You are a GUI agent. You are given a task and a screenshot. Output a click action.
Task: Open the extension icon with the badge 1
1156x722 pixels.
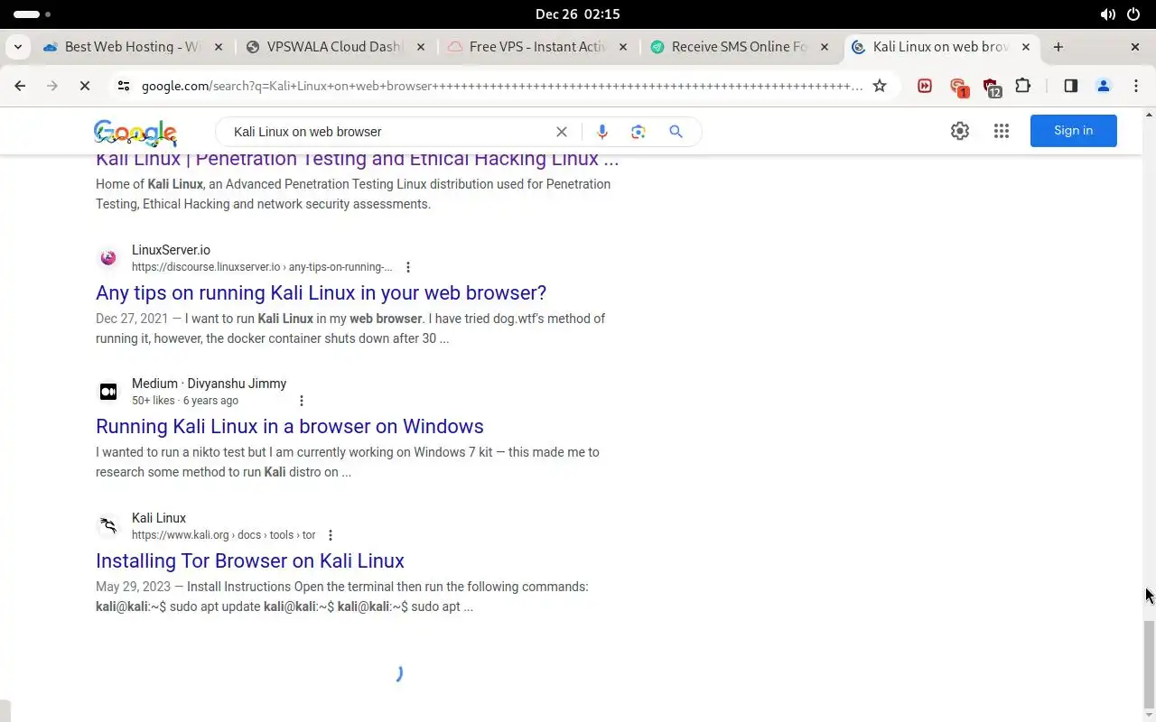coord(958,87)
